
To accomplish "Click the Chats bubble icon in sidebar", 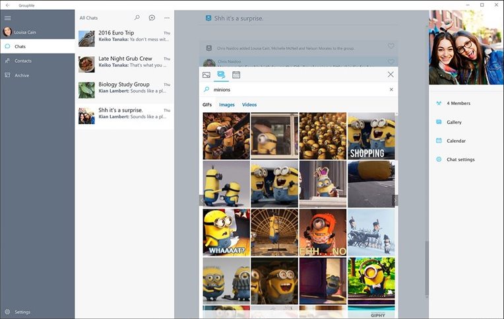I will (7, 46).
